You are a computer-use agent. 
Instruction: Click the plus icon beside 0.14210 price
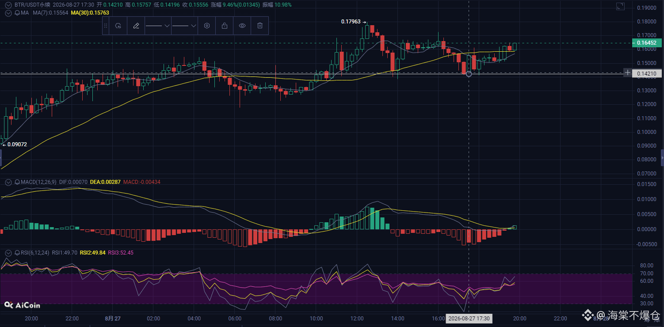point(627,72)
